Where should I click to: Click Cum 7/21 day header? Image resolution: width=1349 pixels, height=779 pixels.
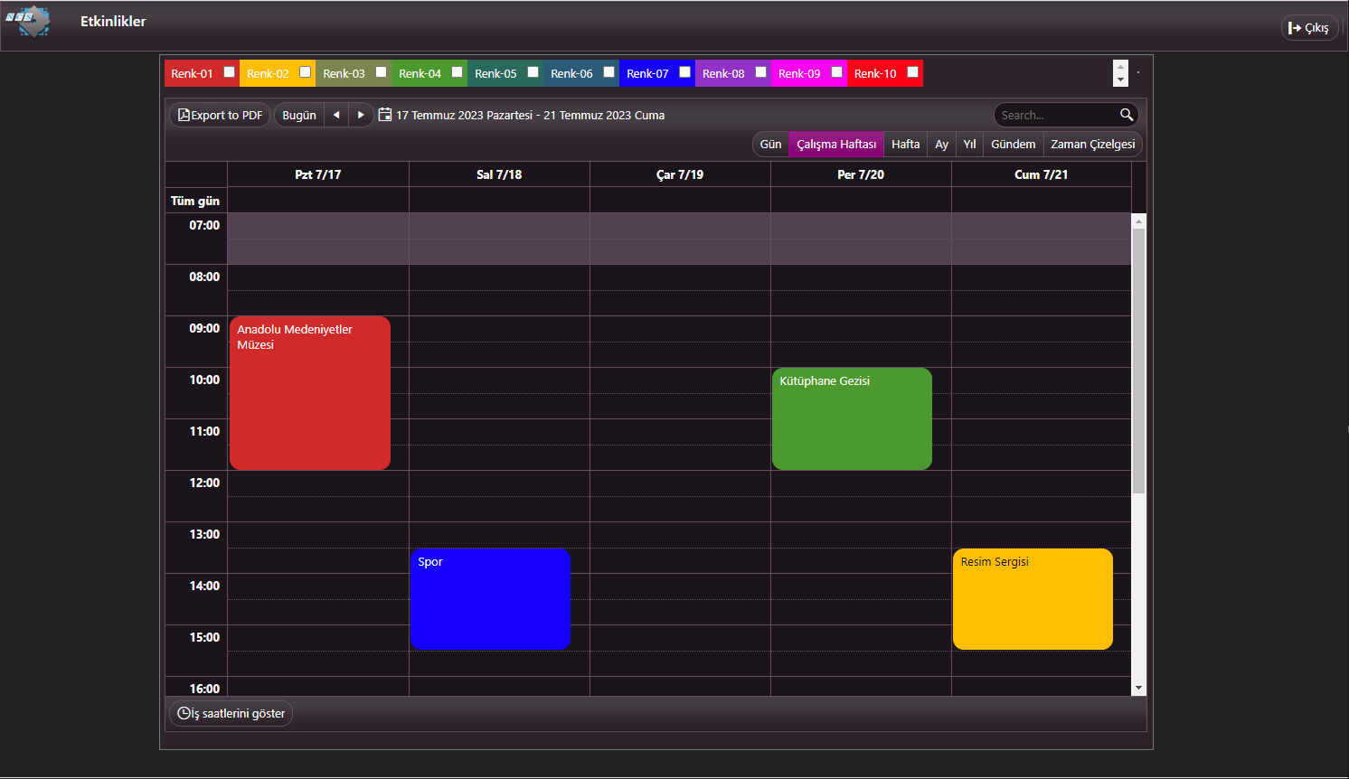coord(1042,174)
